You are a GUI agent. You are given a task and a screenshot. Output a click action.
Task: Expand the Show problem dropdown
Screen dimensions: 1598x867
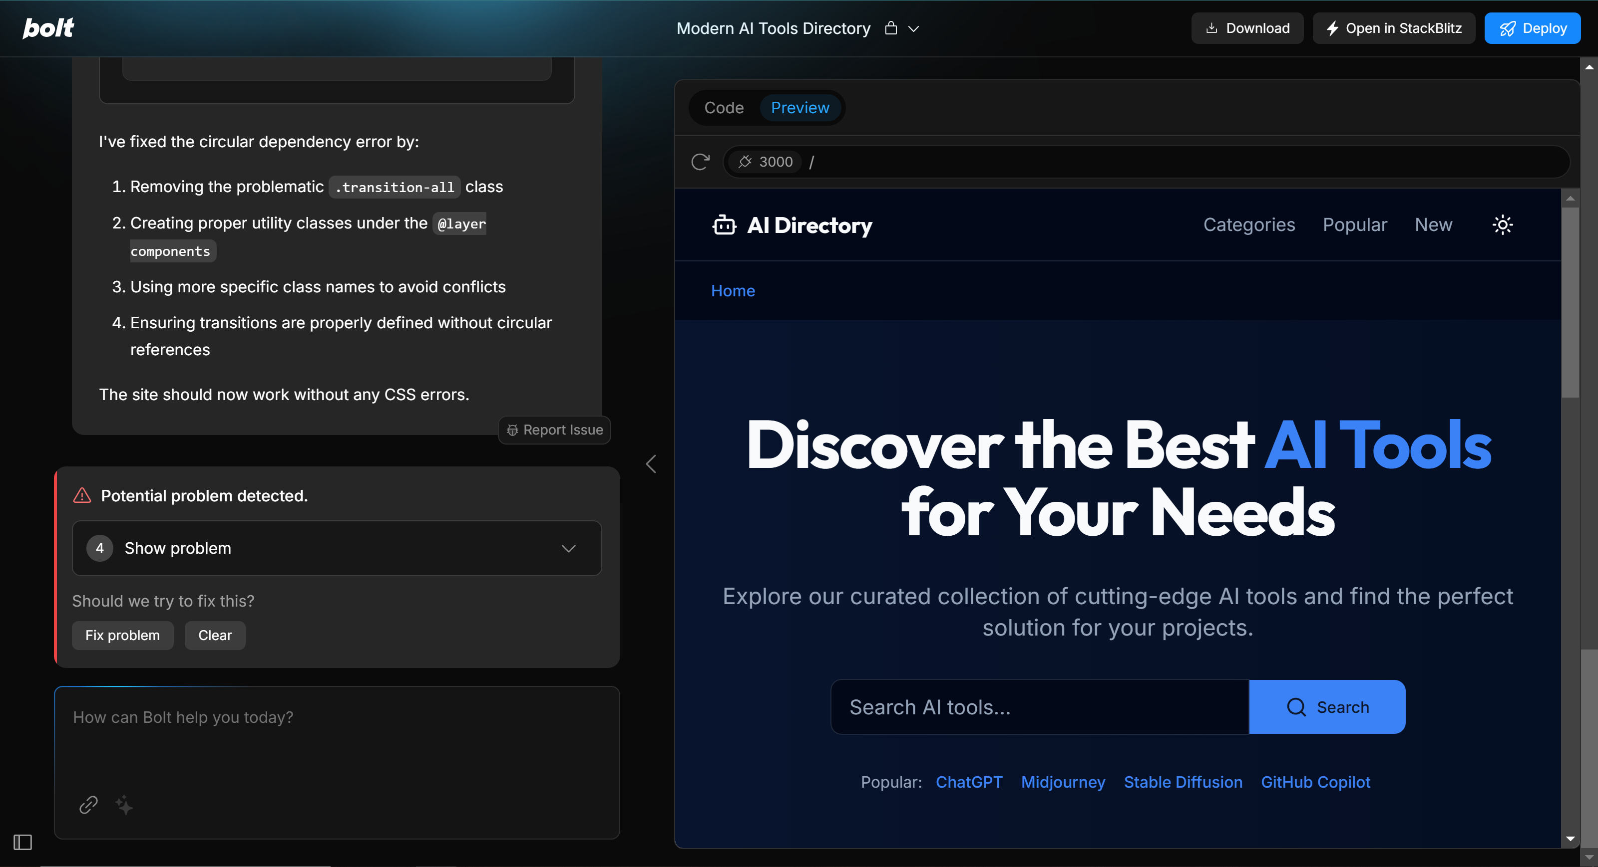coord(337,548)
